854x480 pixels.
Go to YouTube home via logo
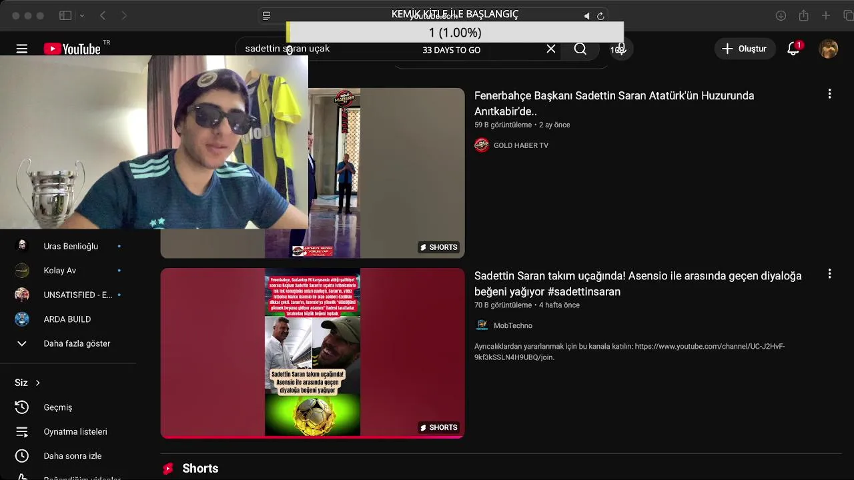click(72, 49)
